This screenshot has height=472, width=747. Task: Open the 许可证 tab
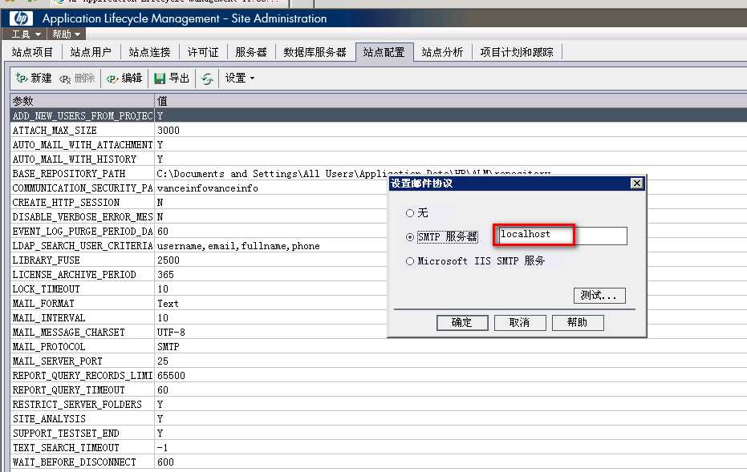click(x=203, y=52)
